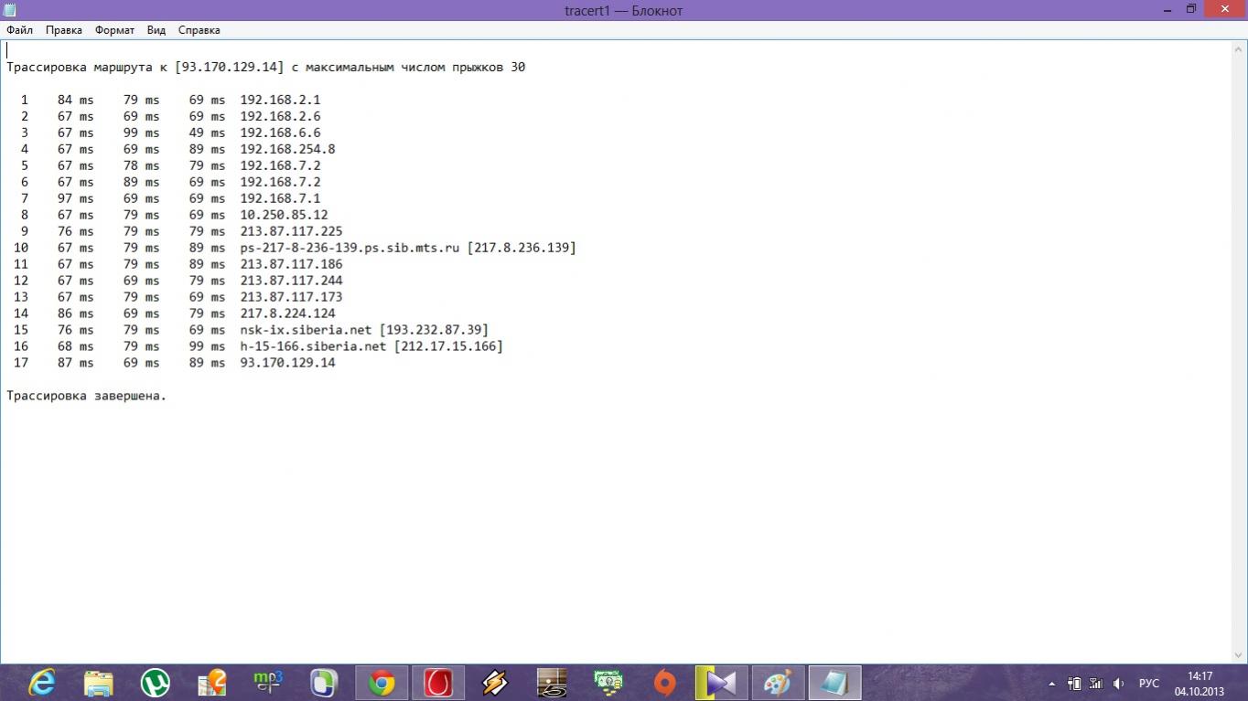1248x701 pixels.
Task: Open the Файл menu
Action: (x=19, y=30)
